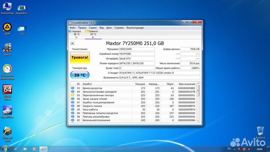Open the Язык(Language) menu
The height and width of the screenshot is (152, 270).
[135, 28]
